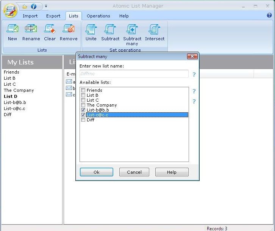Check the Diff checkbox in dialog
The image size is (275, 231).
point(83,119)
